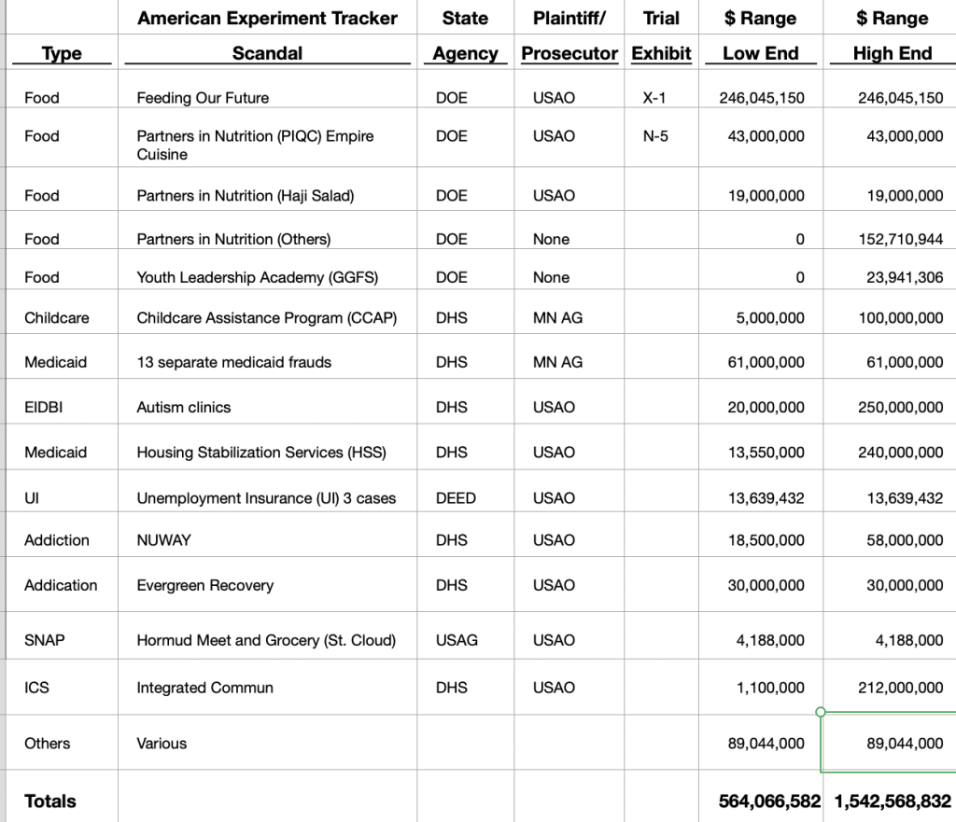Select the EIDBI type cell

43,407
